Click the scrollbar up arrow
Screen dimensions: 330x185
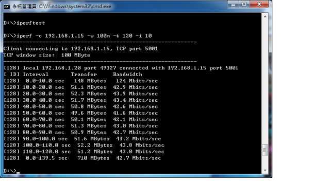[265, 16]
